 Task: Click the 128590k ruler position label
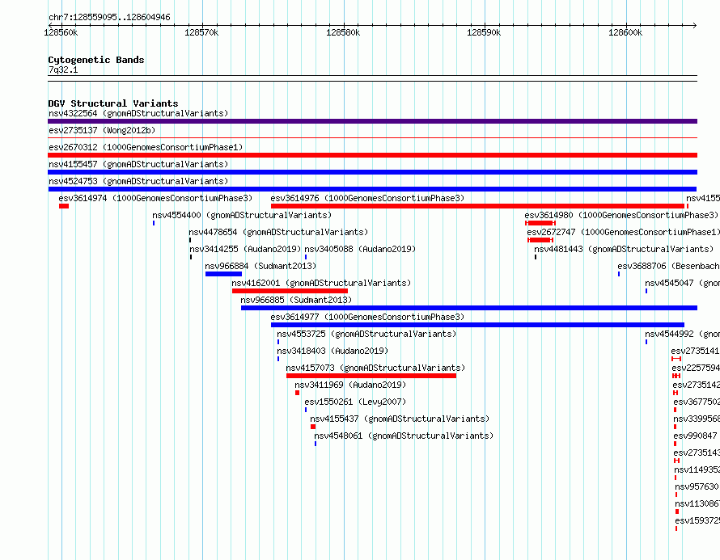pos(484,32)
